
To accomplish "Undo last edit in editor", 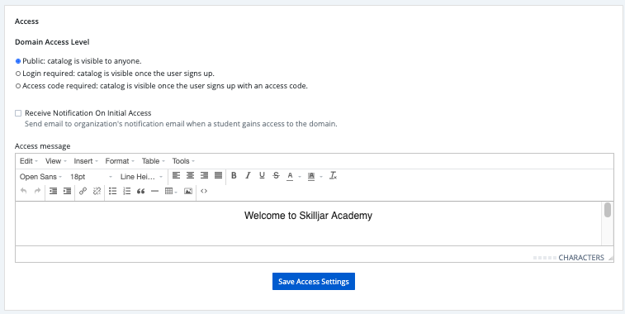I will 23,191.
